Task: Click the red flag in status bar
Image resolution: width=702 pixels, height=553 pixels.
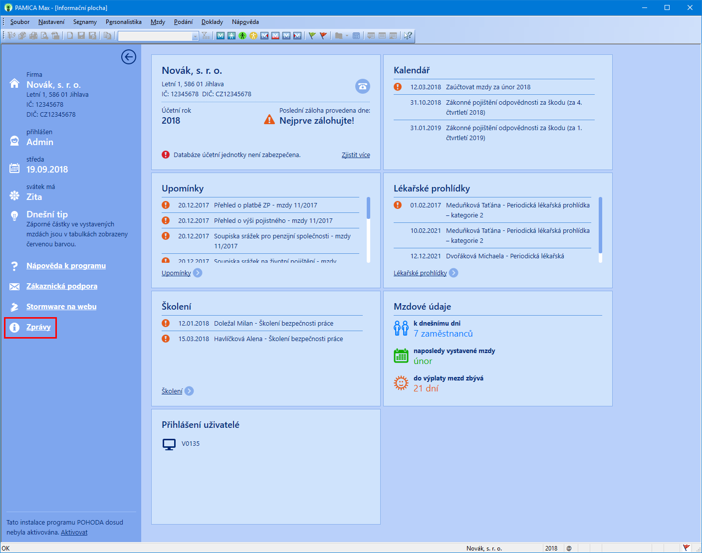Action: coord(687,548)
